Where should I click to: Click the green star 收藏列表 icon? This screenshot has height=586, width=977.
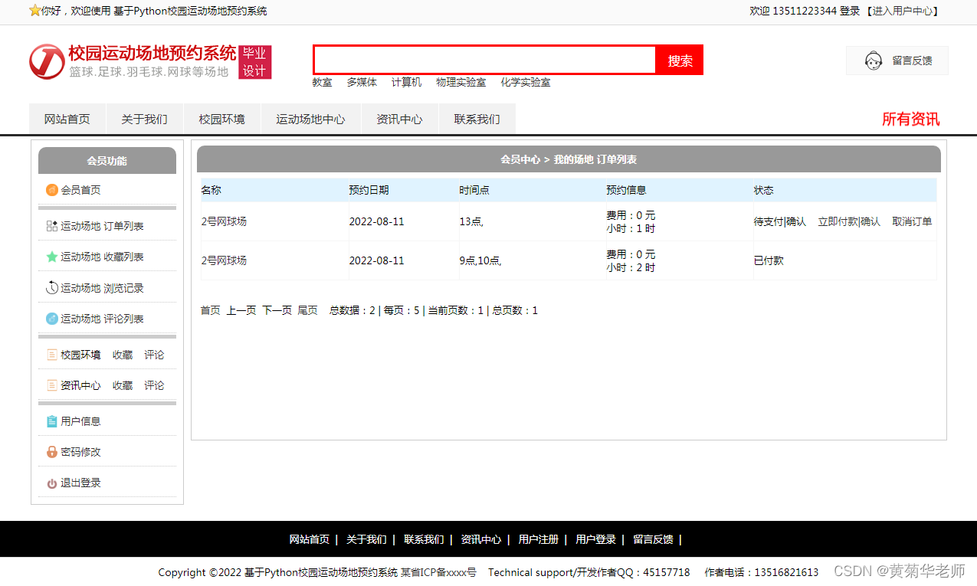click(x=52, y=257)
